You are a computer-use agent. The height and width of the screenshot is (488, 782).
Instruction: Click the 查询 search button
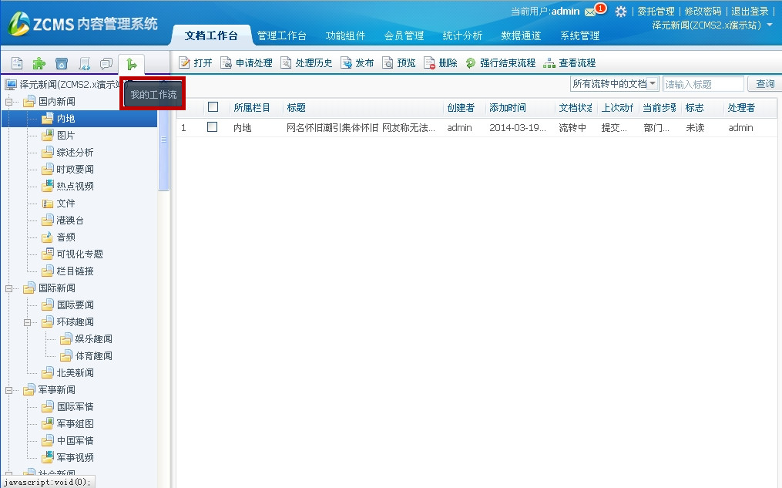click(x=764, y=84)
